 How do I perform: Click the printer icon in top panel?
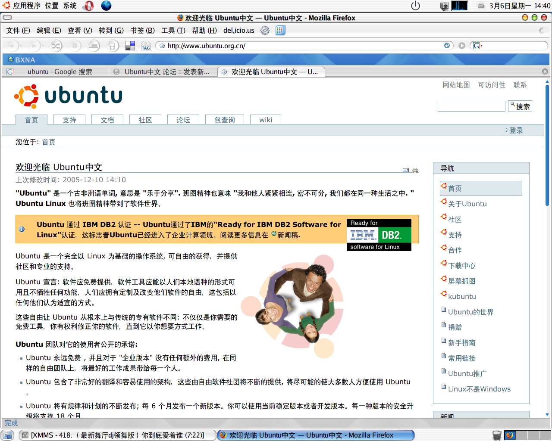pyautogui.click(x=481, y=6)
